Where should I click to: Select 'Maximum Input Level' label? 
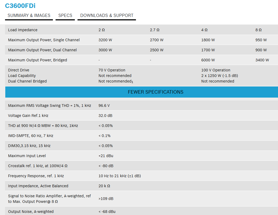pyautogui.click(x=27, y=156)
